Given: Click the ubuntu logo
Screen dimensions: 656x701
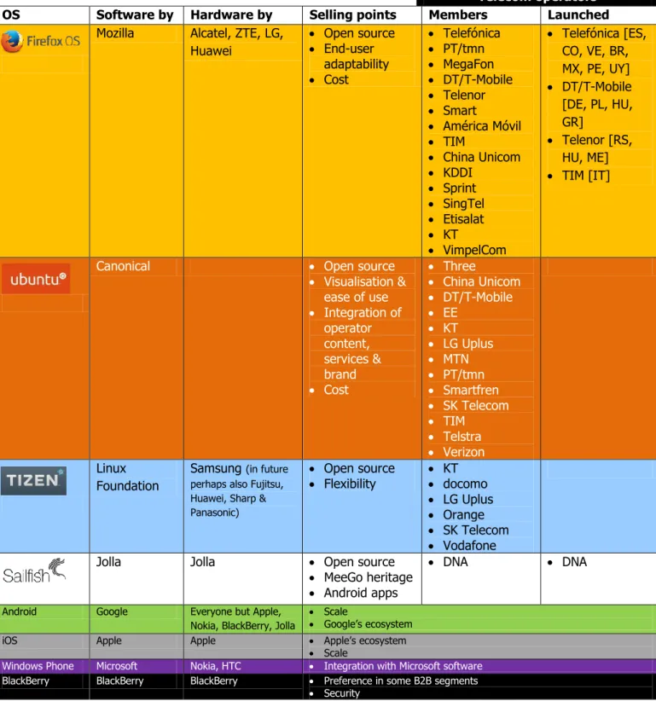Looking at the screenshot, I should pyautogui.click(x=36, y=279).
